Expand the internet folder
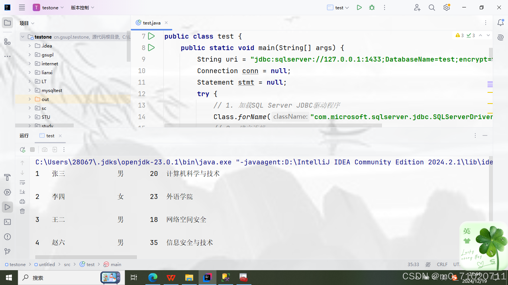 [30, 63]
